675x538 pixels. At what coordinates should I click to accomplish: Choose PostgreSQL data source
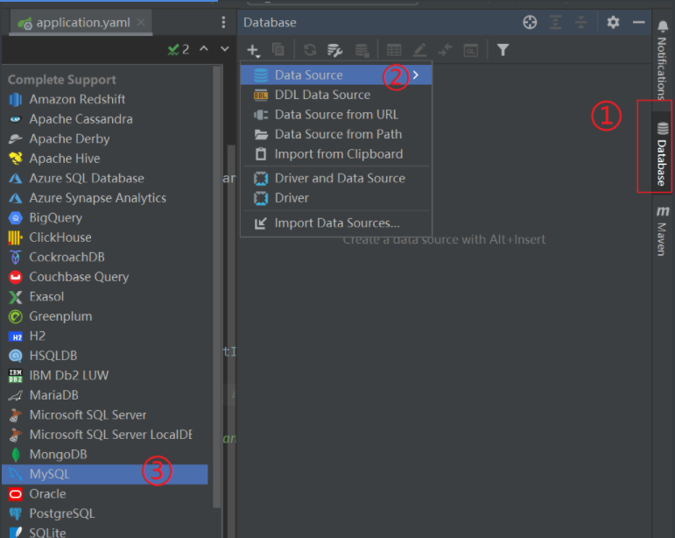pyautogui.click(x=105, y=513)
